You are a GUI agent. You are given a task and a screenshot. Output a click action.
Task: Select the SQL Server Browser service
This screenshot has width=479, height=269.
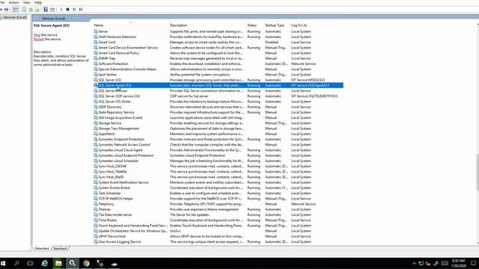pos(219,91)
